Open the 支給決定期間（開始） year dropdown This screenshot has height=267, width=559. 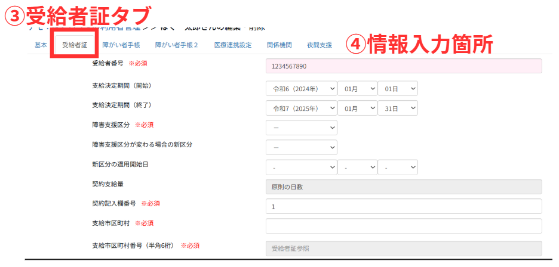click(301, 89)
